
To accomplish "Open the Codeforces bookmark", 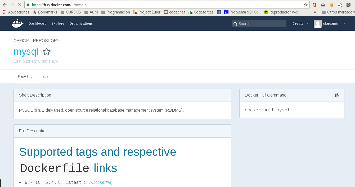I will (x=201, y=12).
